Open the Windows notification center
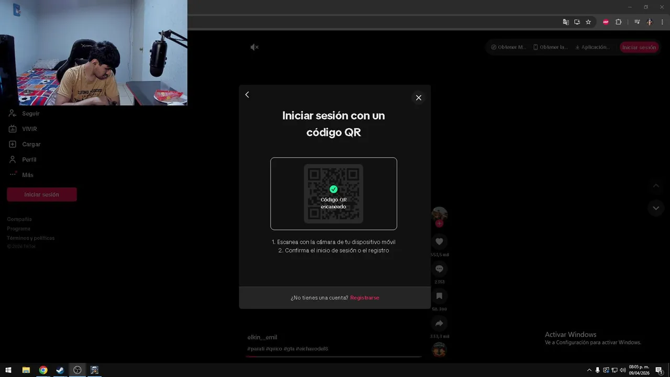The height and width of the screenshot is (377, 670). (659, 370)
